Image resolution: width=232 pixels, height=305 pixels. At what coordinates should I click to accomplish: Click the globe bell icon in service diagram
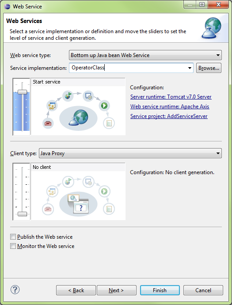coord(78,118)
